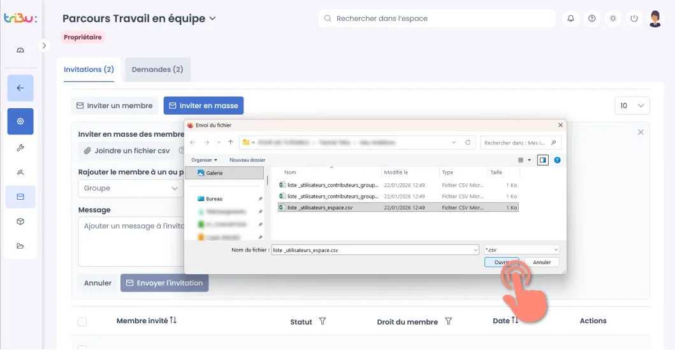Focus the Rechercher dans l'espace search field
The image size is (675, 350).
point(437,18)
